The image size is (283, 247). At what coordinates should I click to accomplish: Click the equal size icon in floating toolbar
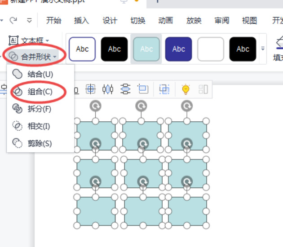143,89
